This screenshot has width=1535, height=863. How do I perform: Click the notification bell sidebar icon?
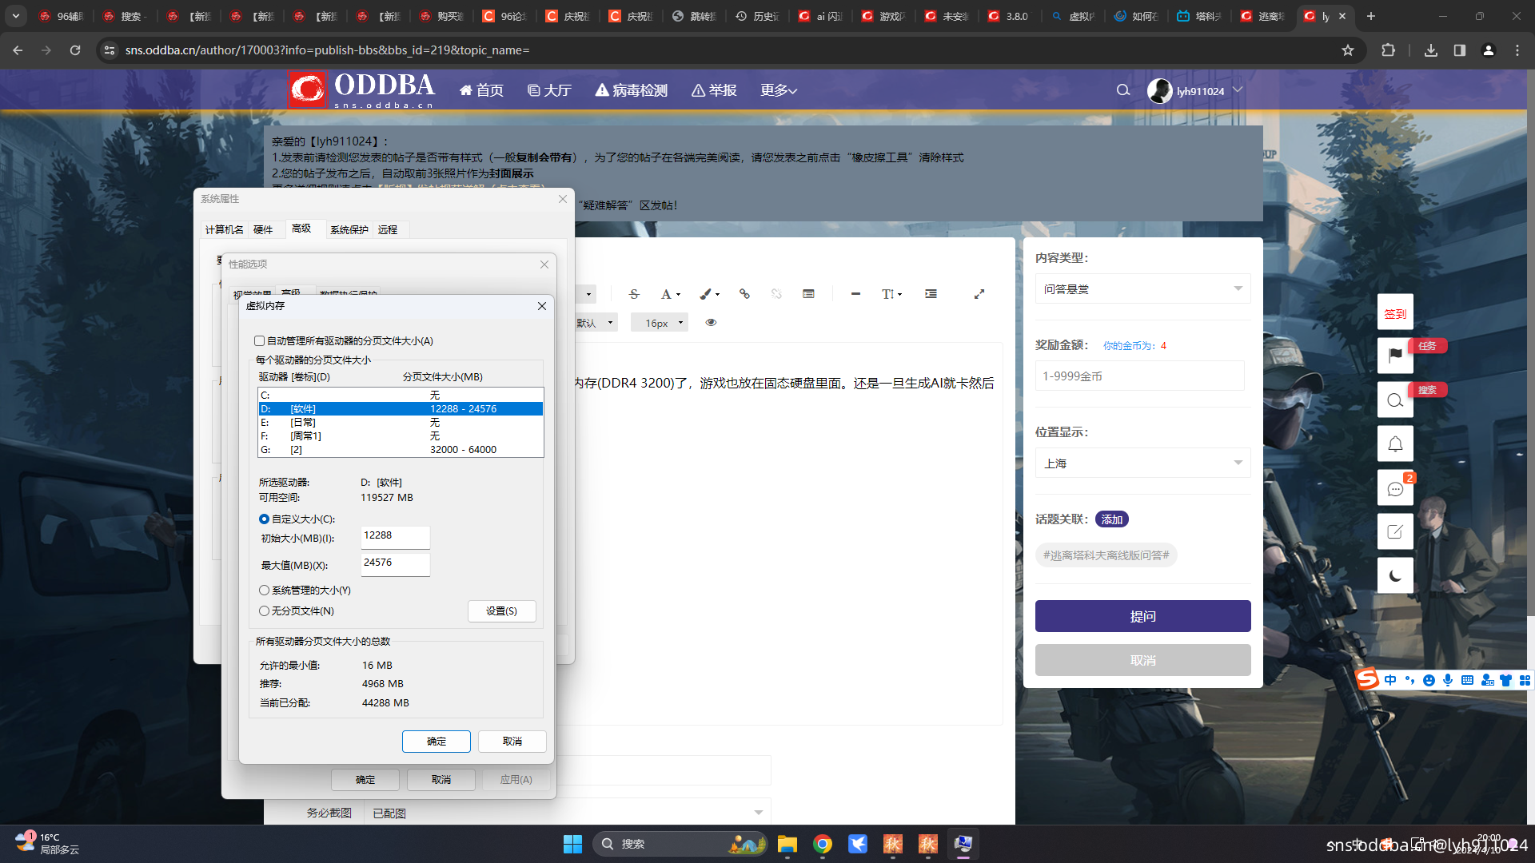point(1395,444)
